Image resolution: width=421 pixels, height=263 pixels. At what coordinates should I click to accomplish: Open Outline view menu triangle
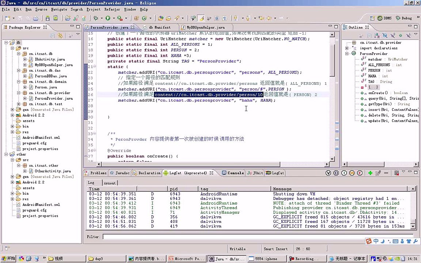pyautogui.click(x=416, y=34)
